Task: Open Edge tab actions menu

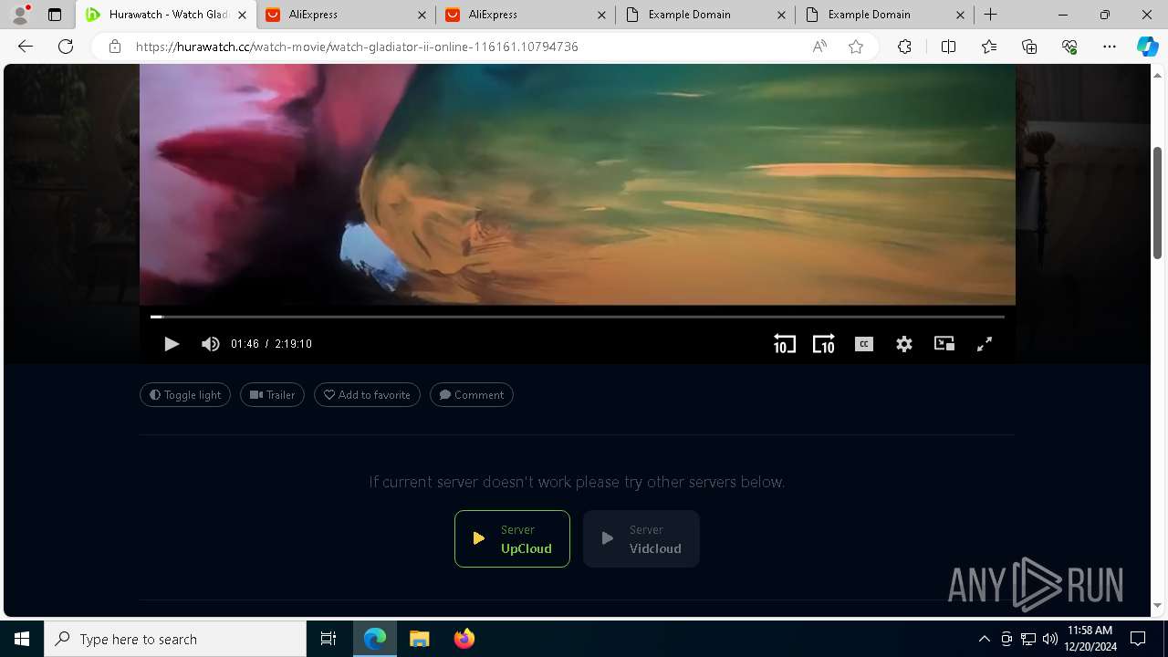Action: [x=55, y=15]
